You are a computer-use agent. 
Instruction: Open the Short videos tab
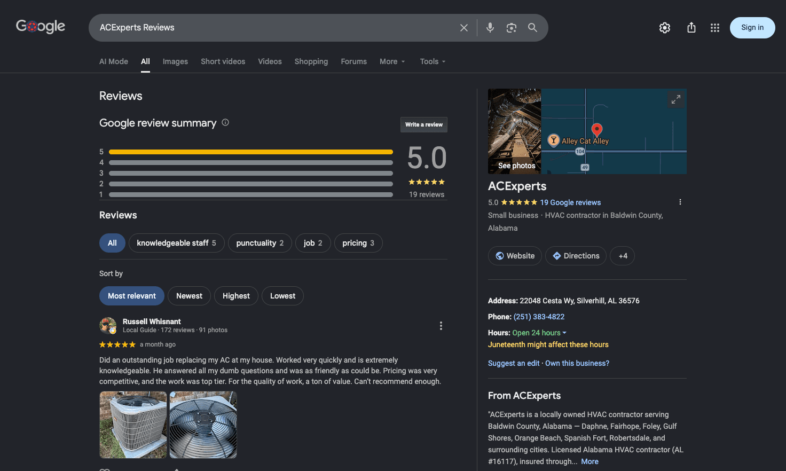coord(223,61)
